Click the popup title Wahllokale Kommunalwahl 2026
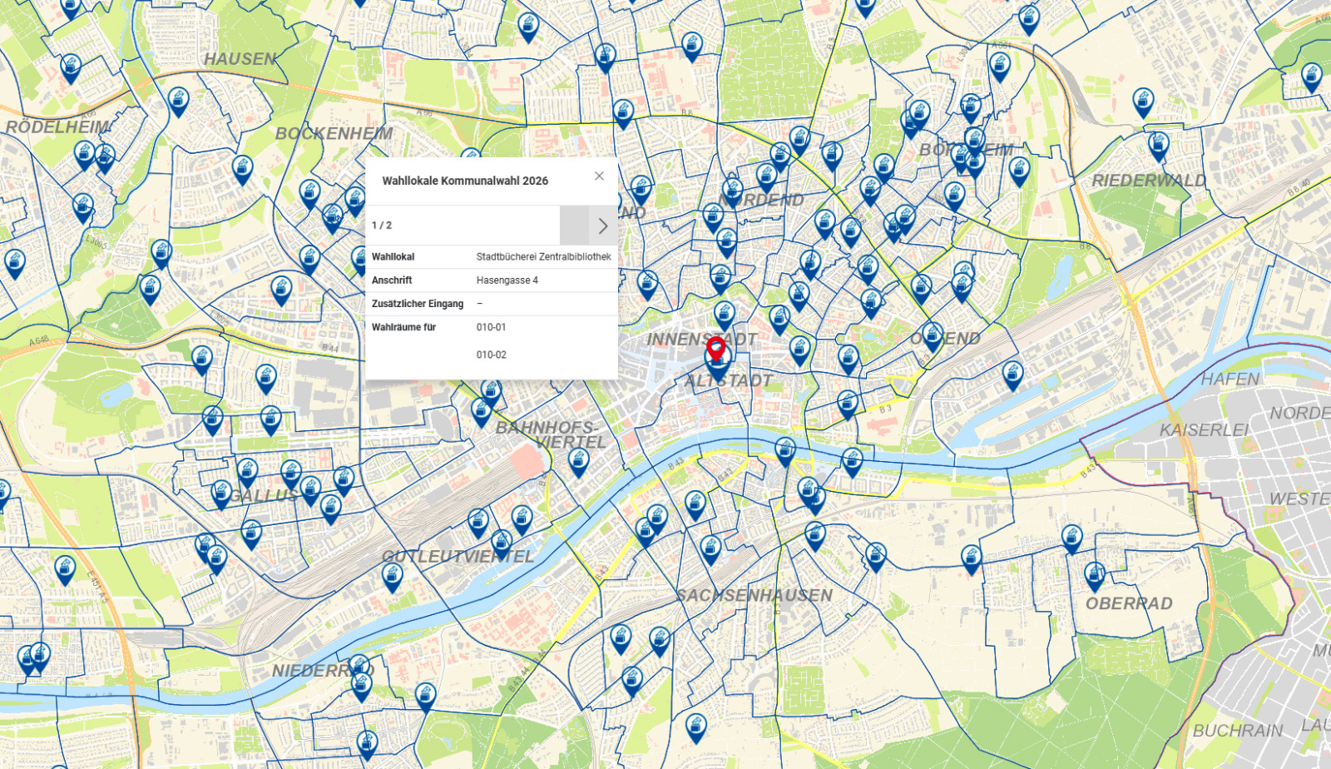 (465, 181)
